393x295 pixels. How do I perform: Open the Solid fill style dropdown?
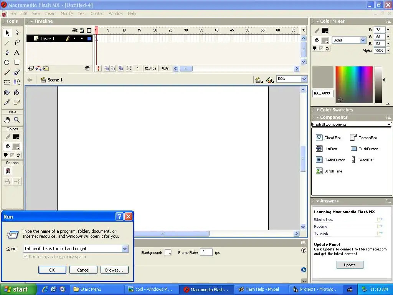point(362,40)
